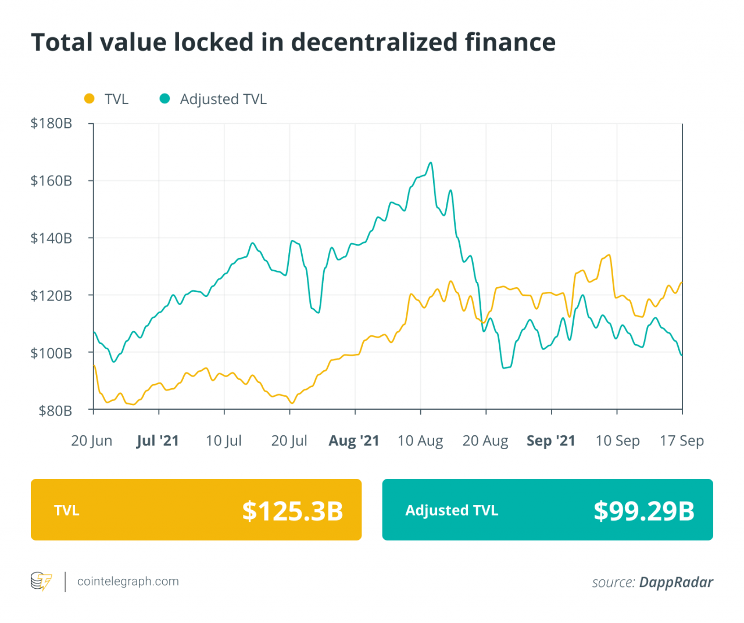744x623 pixels.
Task: Click the teal Adjusted TVL $99.29B box
Action: (x=548, y=510)
